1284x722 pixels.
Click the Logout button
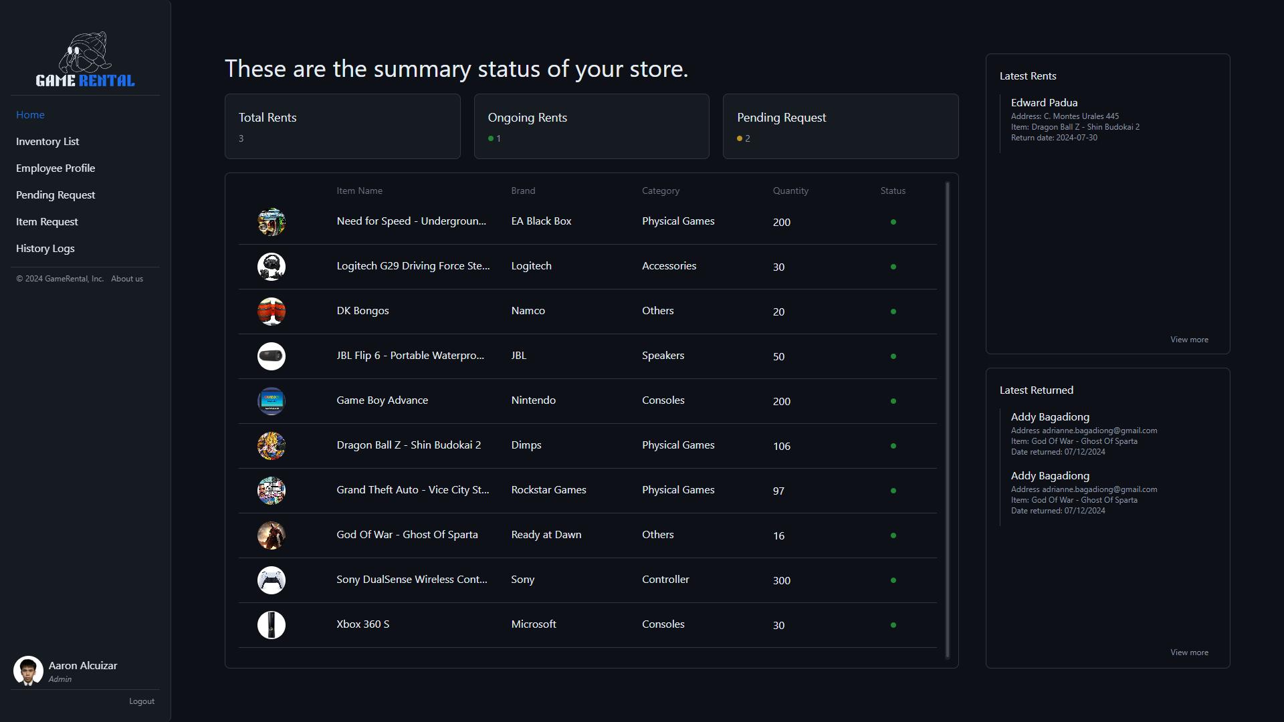(141, 701)
